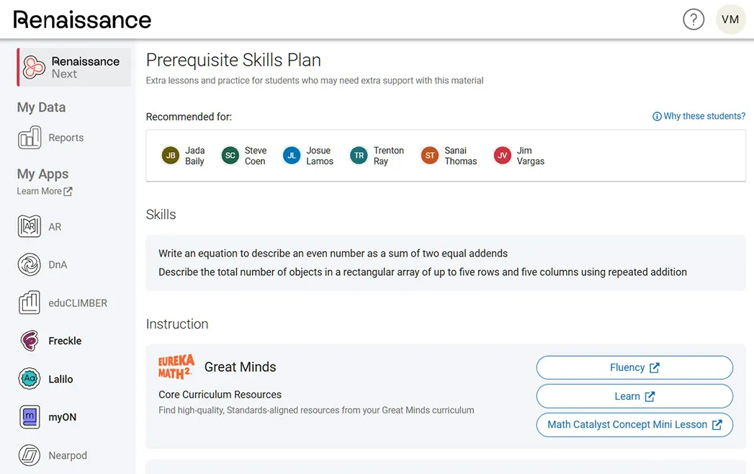Open the Freckle app
754x474 pixels.
pos(29,341)
